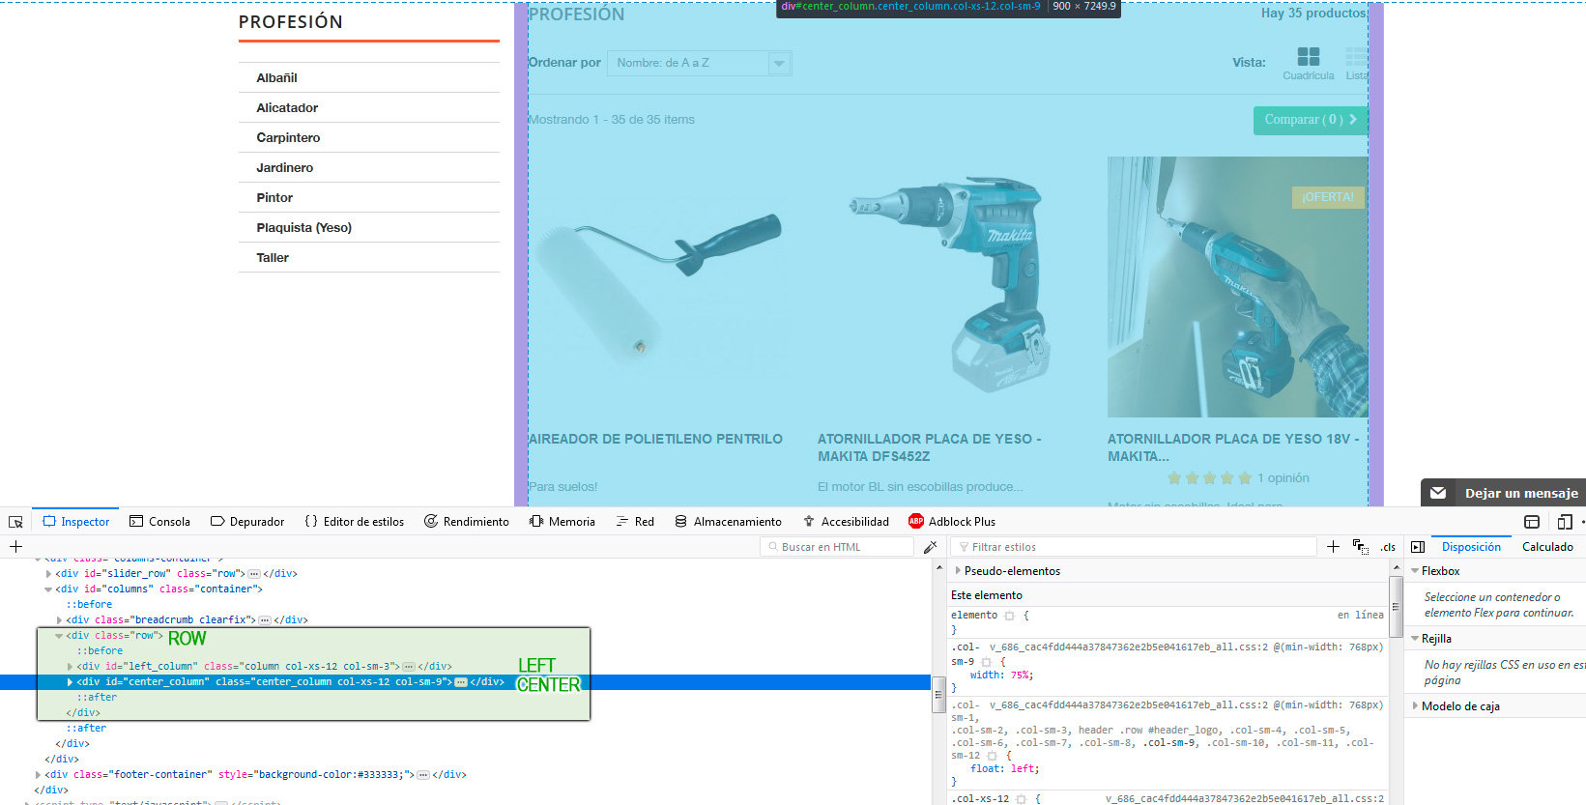Image resolution: width=1586 pixels, height=805 pixels.
Task: Toggle the pseudo-class panel icon
Action: (1360, 547)
